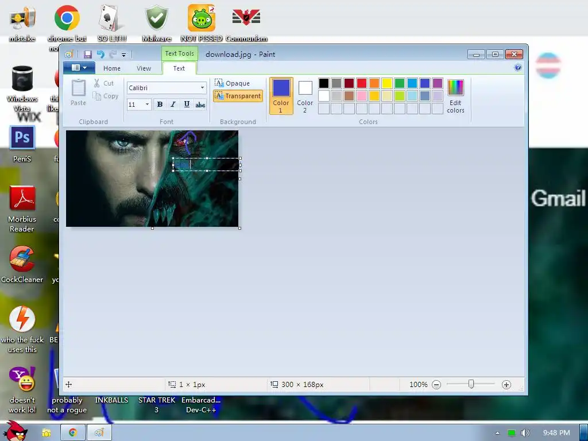
Task: Select the 'NOT PISSED' Bad Piggies icon
Action: coord(202,23)
